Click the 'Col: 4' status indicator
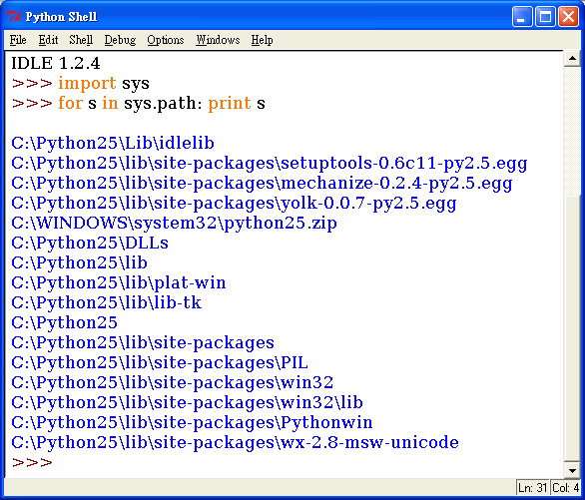 pos(566,488)
